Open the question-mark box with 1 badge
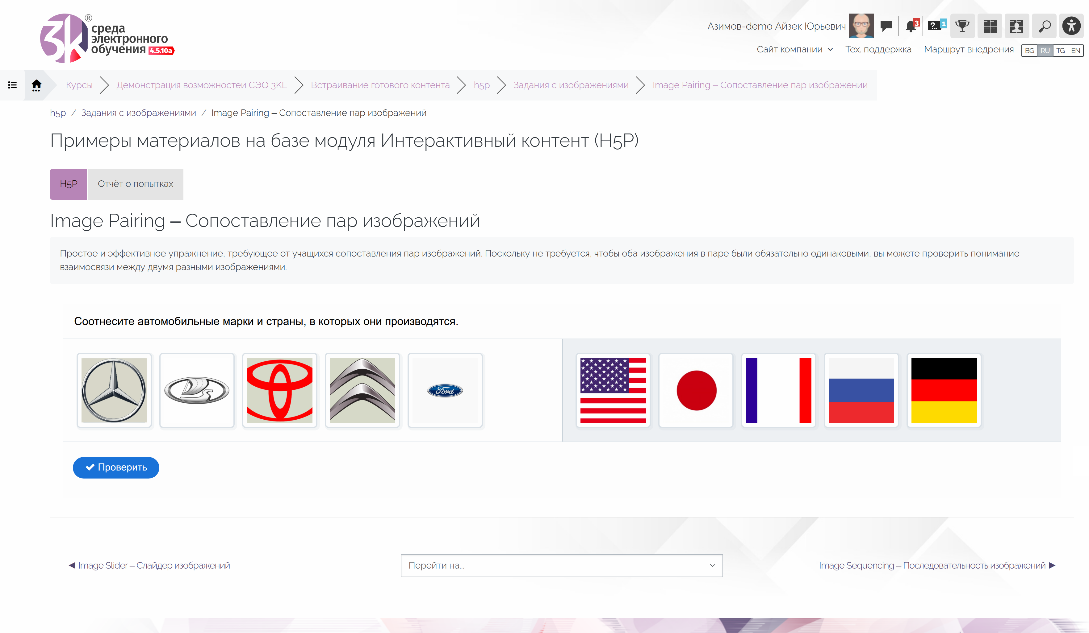The image size is (1089, 633). coord(937,26)
